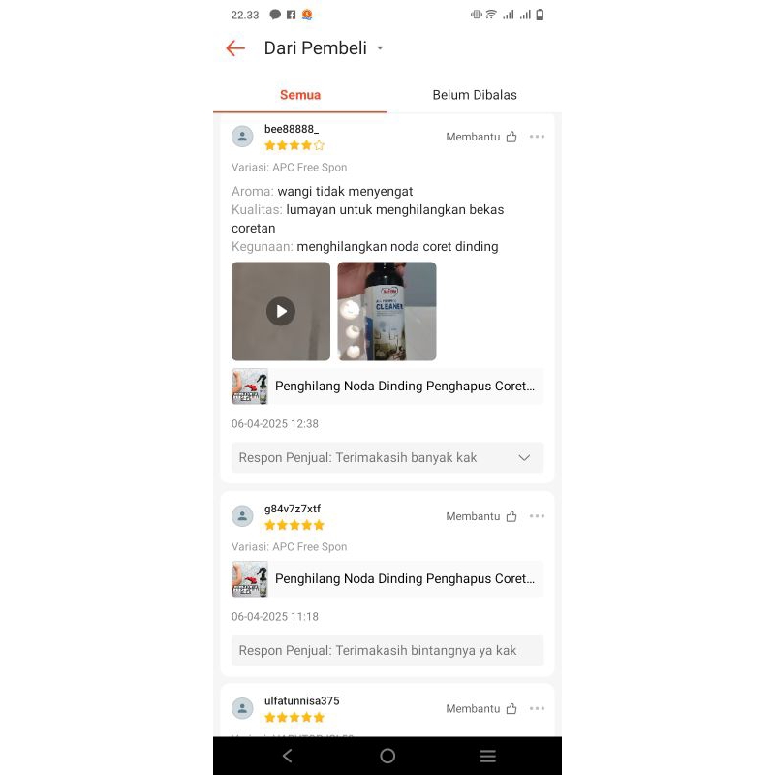
Task: Tap bee88888_ profile avatar
Action: pos(242,137)
